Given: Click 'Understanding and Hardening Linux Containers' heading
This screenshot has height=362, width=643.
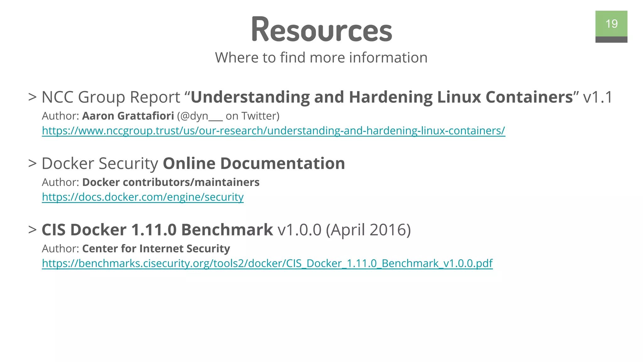Looking at the screenshot, I should point(382,97).
